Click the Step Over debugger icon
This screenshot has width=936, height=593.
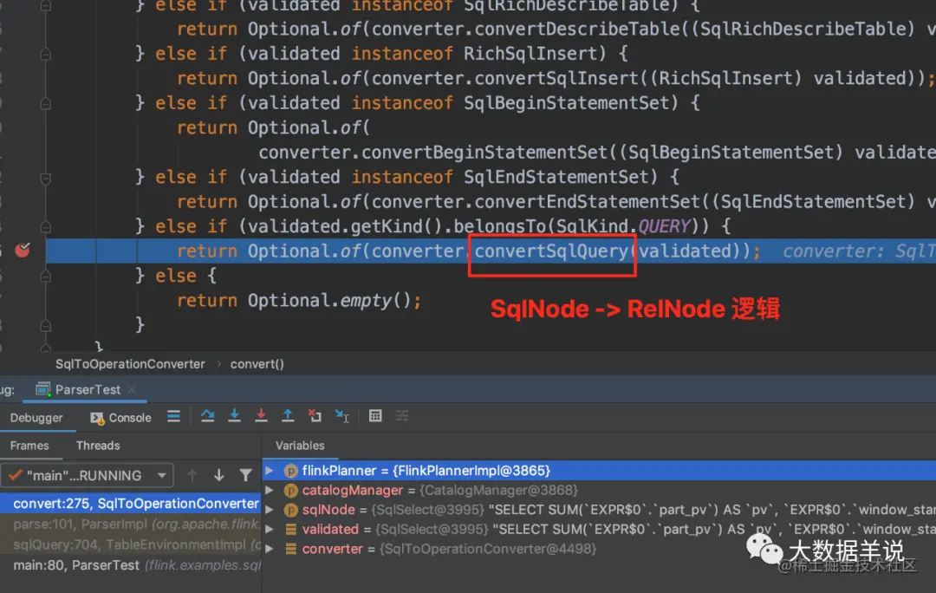[207, 415]
